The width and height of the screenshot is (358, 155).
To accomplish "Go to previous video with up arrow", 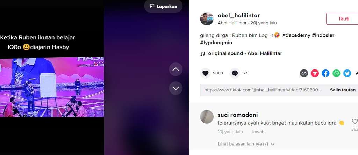I will click(176, 69).
